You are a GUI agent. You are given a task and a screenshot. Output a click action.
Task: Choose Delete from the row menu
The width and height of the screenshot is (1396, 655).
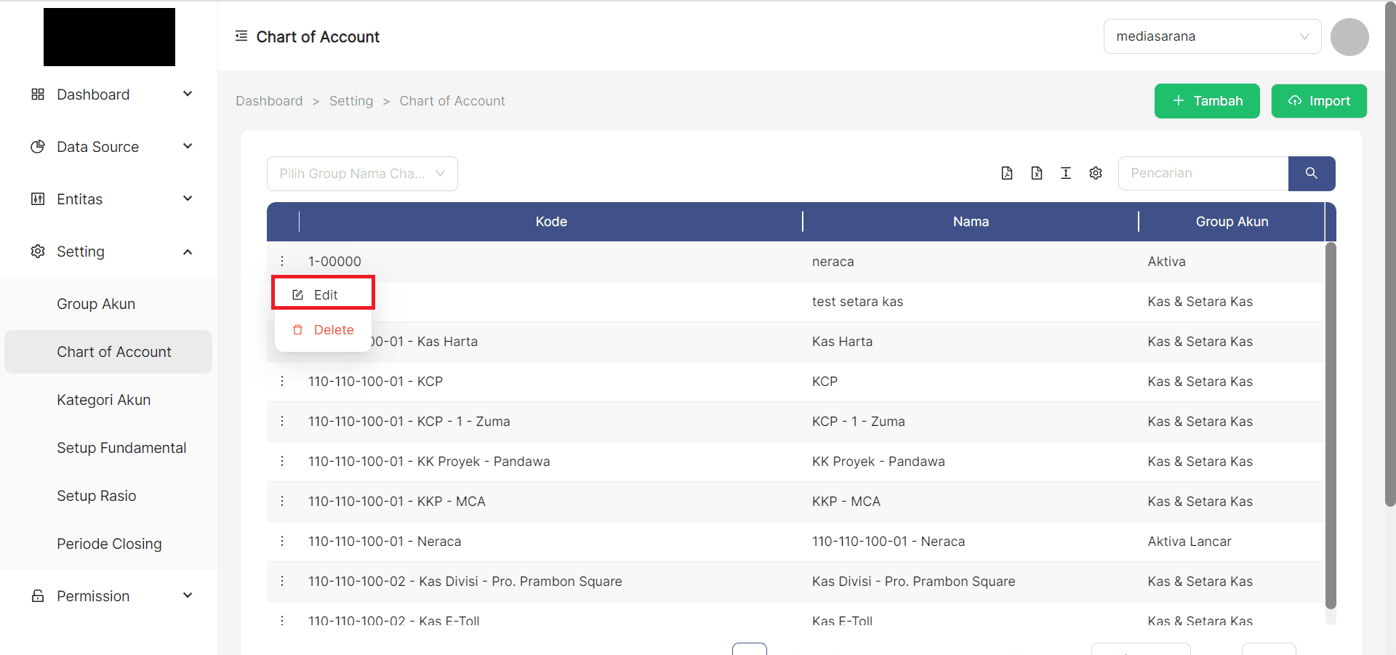tap(324, 330)
